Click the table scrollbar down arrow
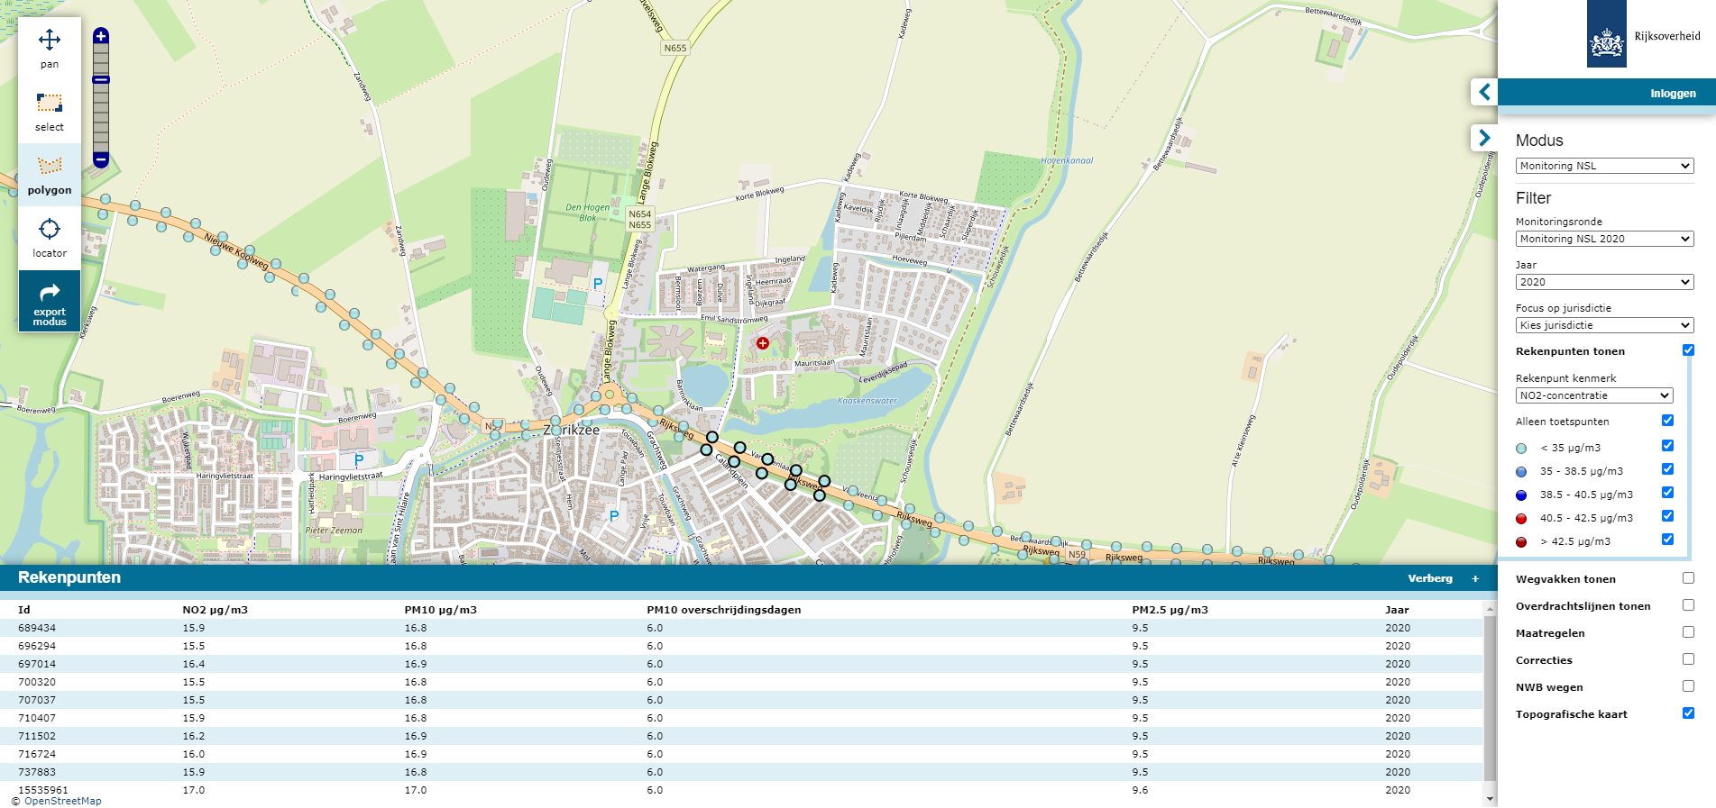The width and height of the screenshot is (1716, 808). 1490,799
